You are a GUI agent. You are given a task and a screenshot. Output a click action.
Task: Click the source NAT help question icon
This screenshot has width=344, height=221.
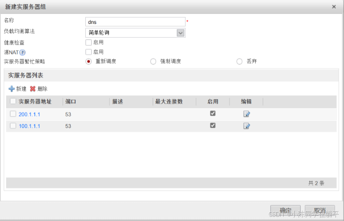pyautogui.click(x=22, y=52)
